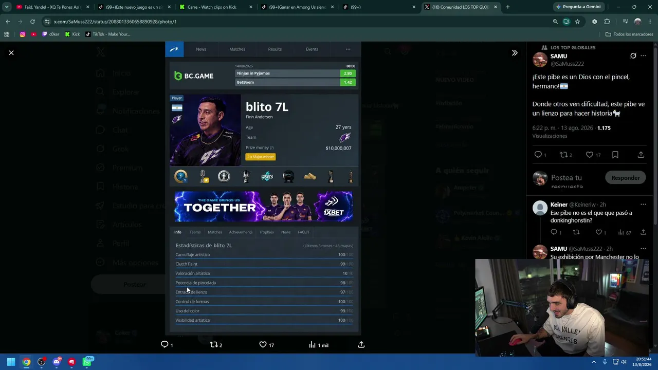This screenshot has height=370, width=658.
Task: Bookmark SAMU's post
Action: (615, 155)
